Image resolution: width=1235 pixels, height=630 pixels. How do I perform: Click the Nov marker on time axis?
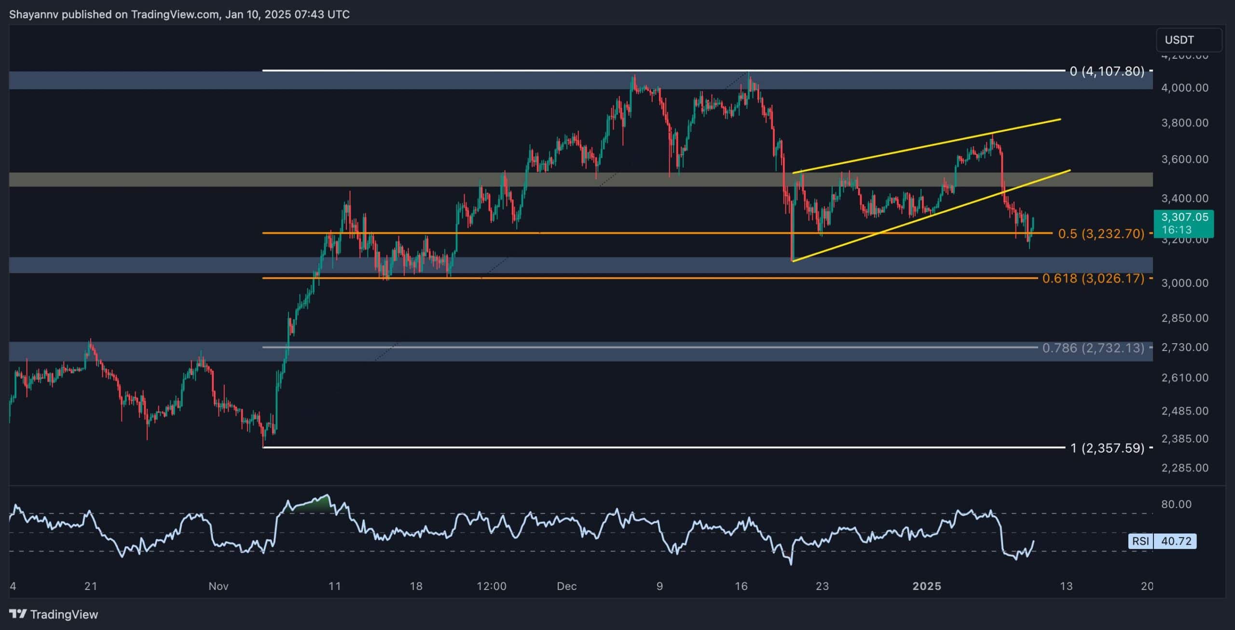click(218, 586)
